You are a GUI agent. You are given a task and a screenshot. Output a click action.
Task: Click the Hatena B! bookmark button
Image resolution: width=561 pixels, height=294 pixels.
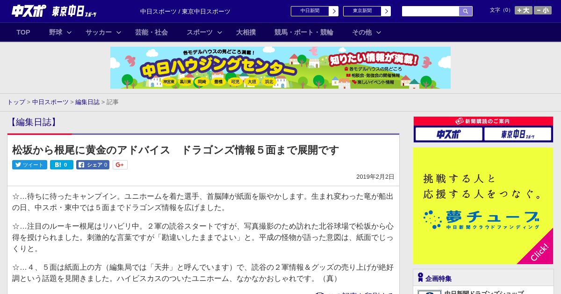[62, 165]
